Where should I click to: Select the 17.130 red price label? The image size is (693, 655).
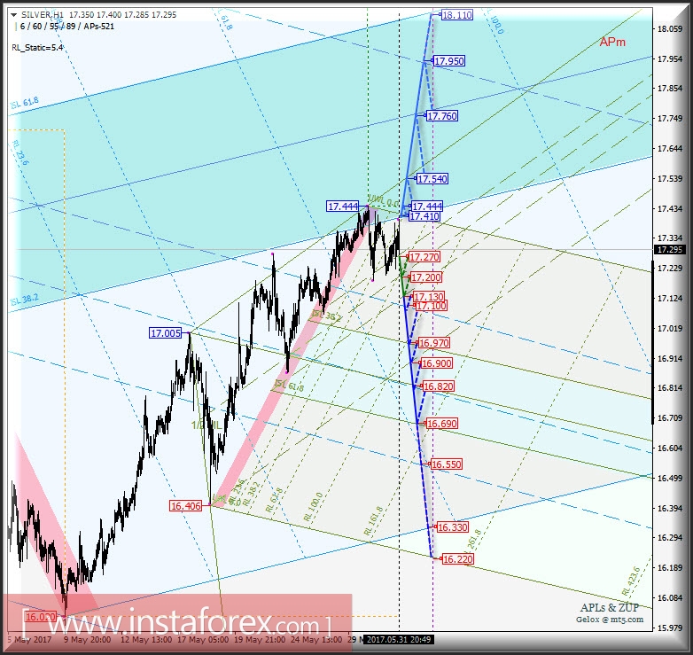tap(429, 297)
